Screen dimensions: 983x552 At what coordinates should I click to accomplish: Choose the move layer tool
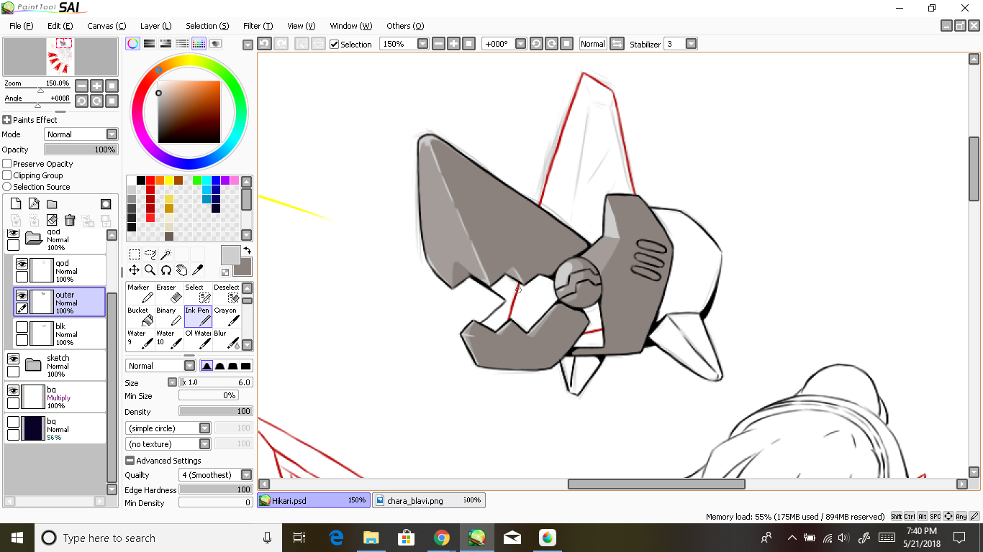(135, 270)
